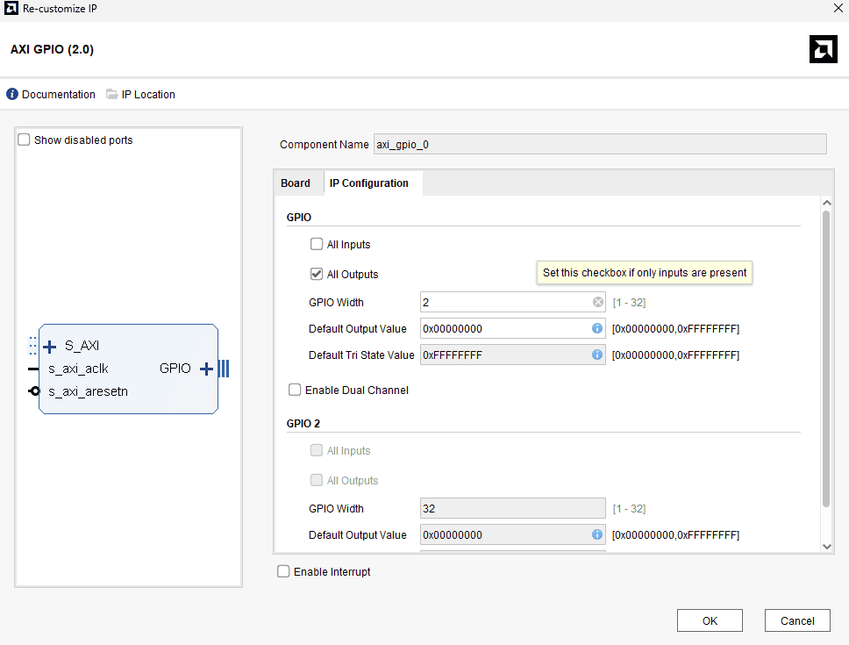
Task: Switch to the Board tab
Action: (x=296, y=183)
